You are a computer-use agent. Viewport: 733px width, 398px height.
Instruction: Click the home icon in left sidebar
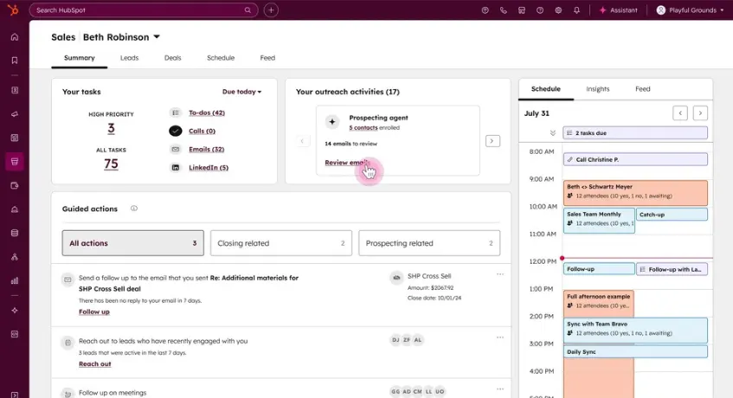(x=15, y=37)
